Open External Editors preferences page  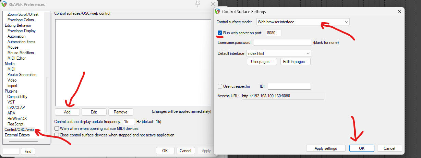(17, 135)
